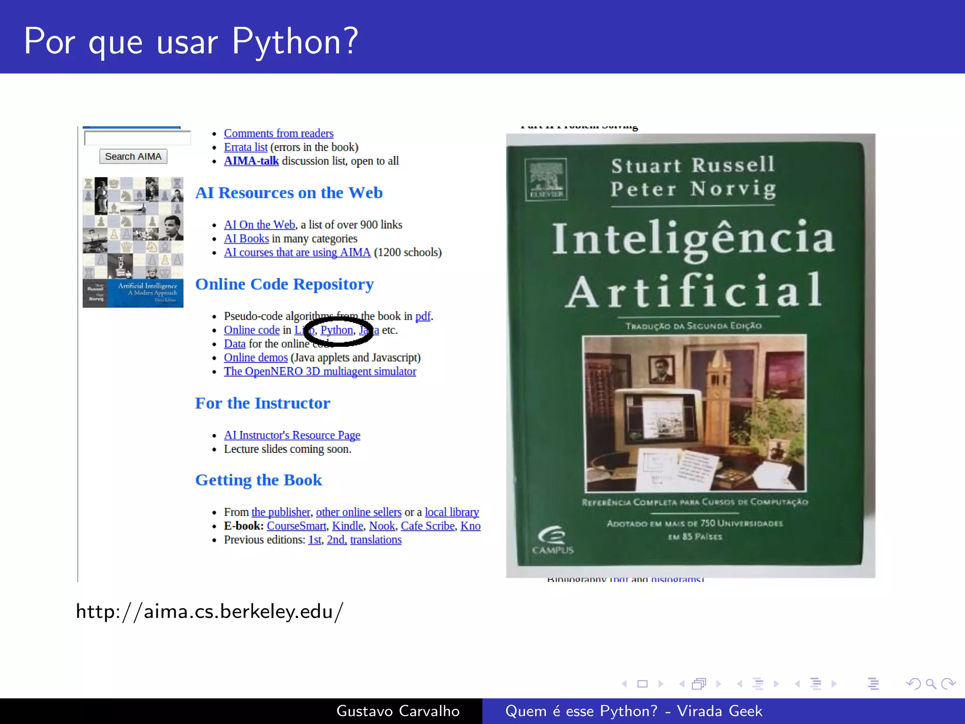
Task: Go to next subsection arrow
Action: [777, 683]
